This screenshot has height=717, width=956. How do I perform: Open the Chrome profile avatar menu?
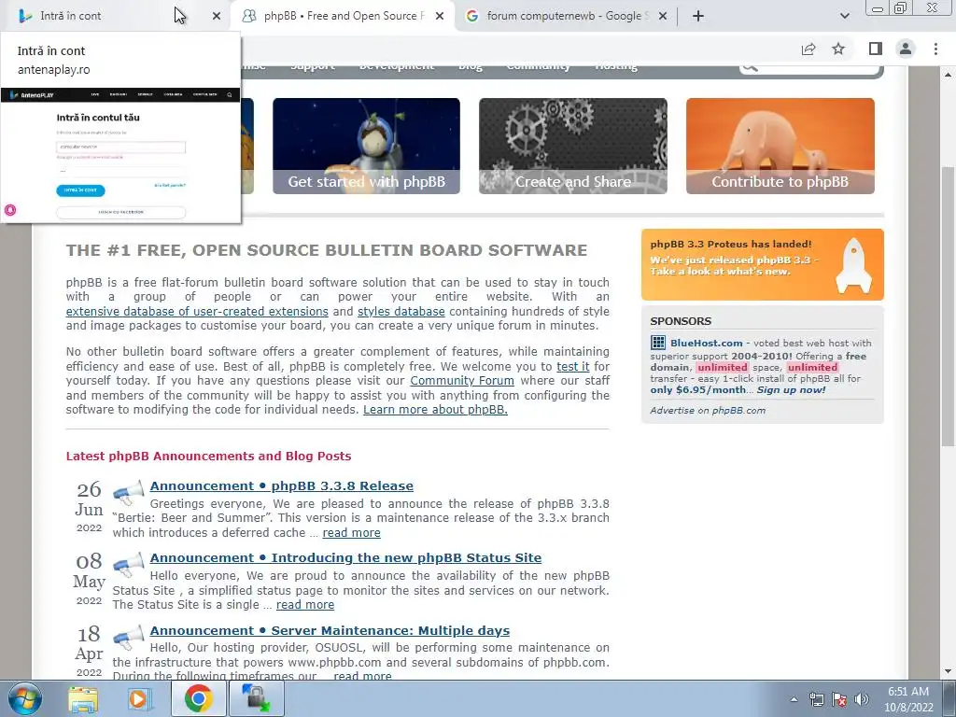click(906, 49)
